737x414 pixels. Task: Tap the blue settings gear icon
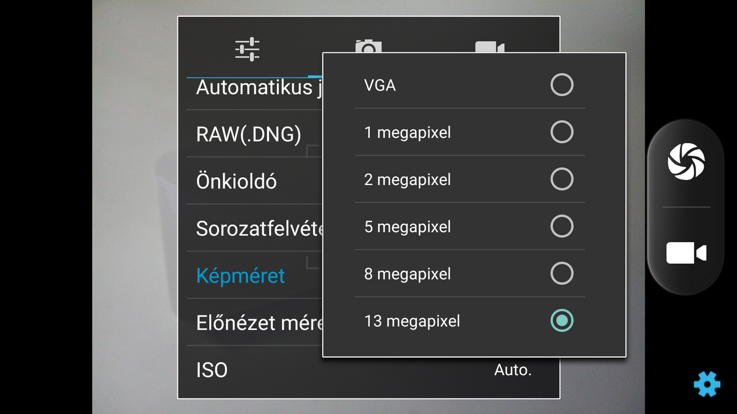pyautogui.click(x=707, y=384)
